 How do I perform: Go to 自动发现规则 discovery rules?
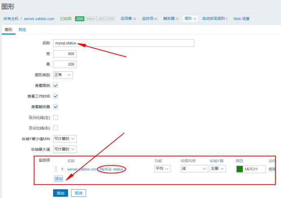pyautogui.click(x=215, y=18)
